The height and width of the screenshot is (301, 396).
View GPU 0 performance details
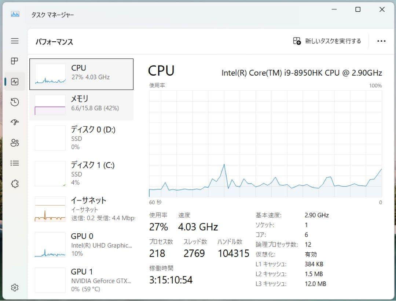click(x=81, y=244)
